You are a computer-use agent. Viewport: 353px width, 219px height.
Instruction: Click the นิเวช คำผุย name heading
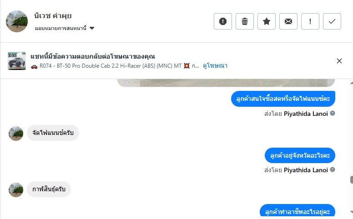[53, 16]
